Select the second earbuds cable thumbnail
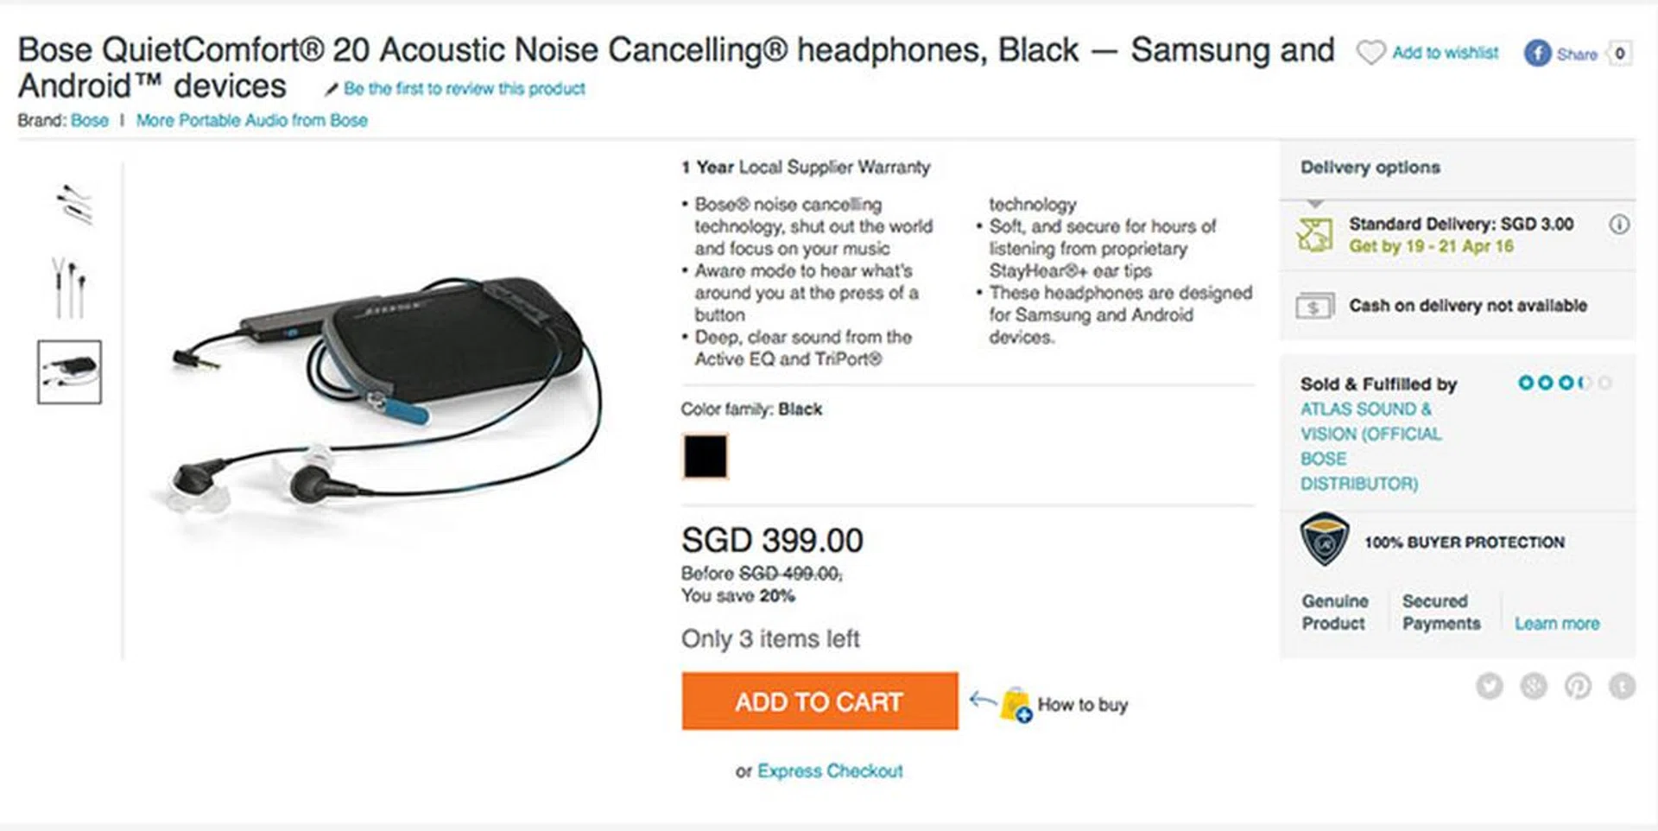This screenshot has width=1658, height=831. coord(69,287)
